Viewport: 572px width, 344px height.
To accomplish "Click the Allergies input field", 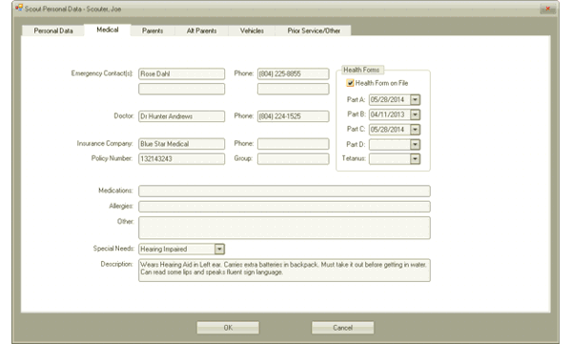I will pyautogui.click(x=284, y=207).
